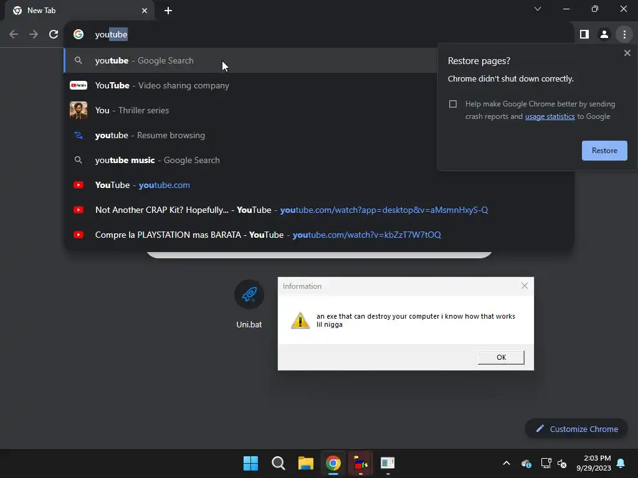Screen dimensions: 638x478
Task: Open the Compre la PLAYSTATION mas BARATA suggestion
Action: (x=318, y=235)
